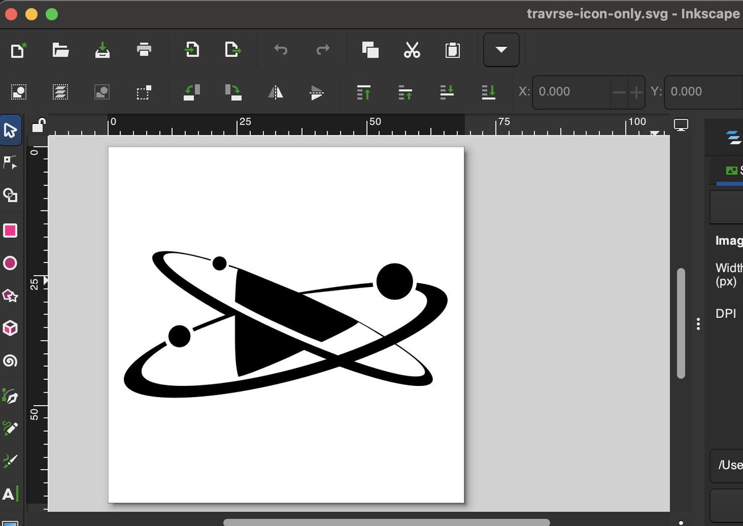Switch to the image export tab
Image resolution: width=743 pixels, height=526 pixels.
pos(733,170)
